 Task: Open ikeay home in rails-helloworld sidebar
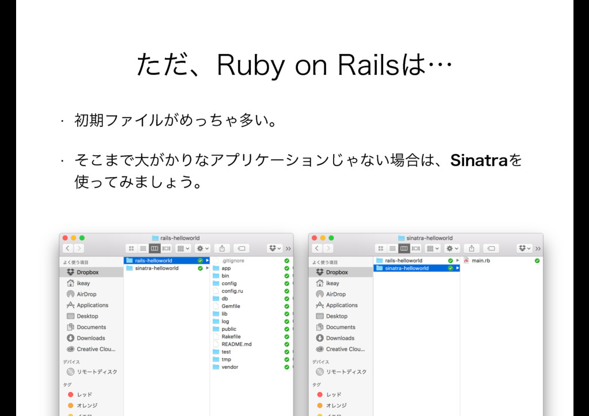pos(91,283)
